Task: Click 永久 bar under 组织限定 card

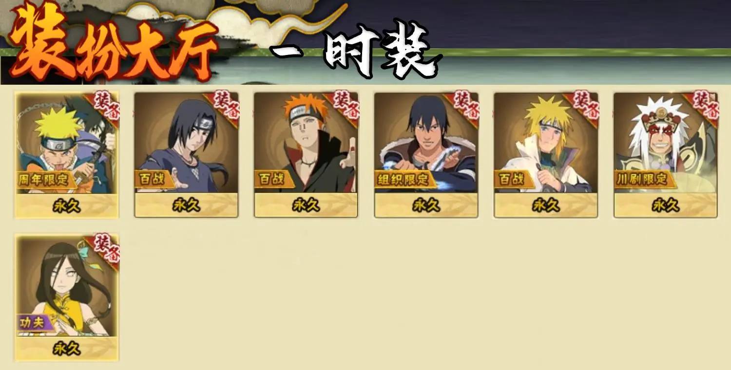Action: [x=426, y=206]
